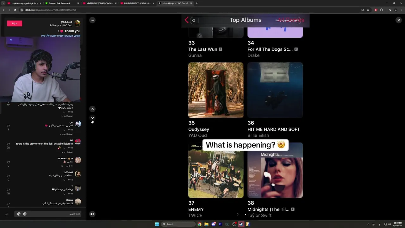Open Steam from the taskbar
Screen dimensions: 405x228
click(x=241, y=224)
